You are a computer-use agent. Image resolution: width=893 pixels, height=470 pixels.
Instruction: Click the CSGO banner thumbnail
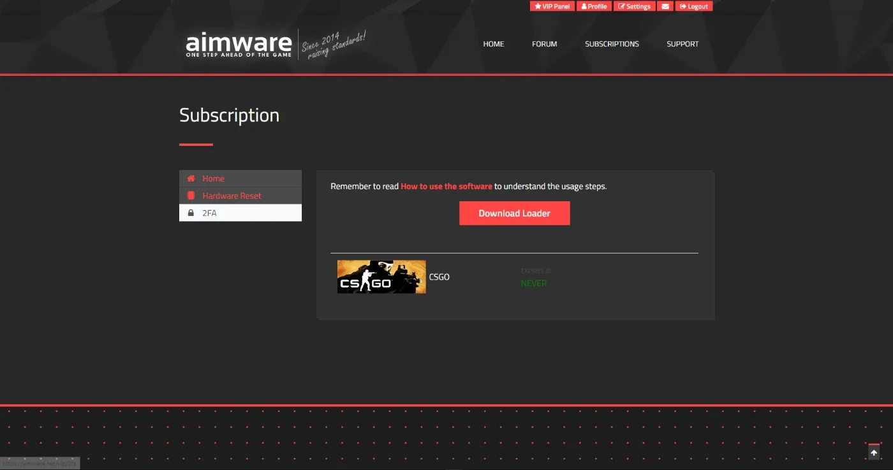coord(381,276)
